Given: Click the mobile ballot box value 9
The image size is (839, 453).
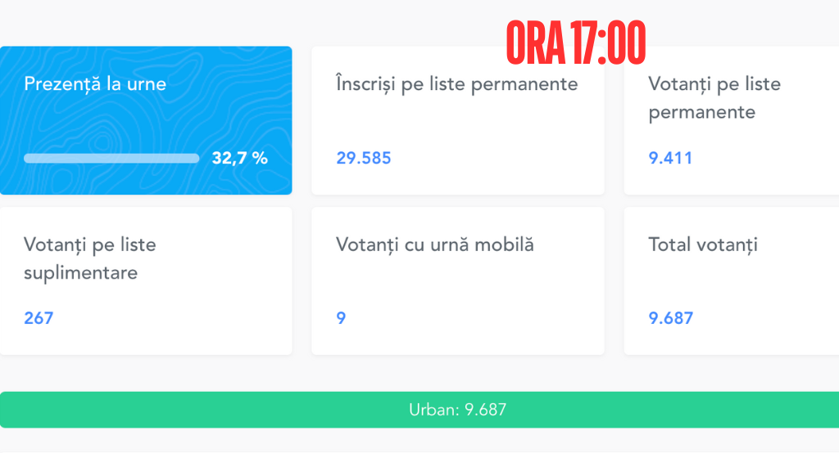Looking at the screenshot, I should tap(341, 318).
